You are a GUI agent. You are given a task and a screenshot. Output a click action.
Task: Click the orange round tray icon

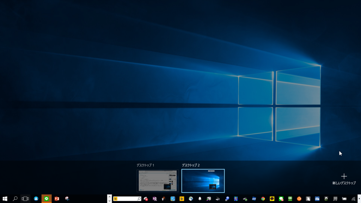tap(299, 199)
